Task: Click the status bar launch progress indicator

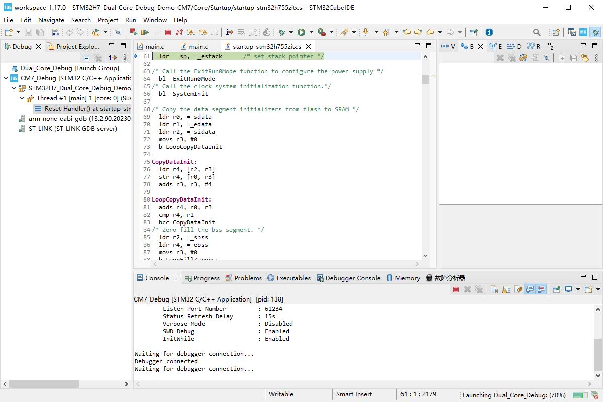Action: coord(581,395)
